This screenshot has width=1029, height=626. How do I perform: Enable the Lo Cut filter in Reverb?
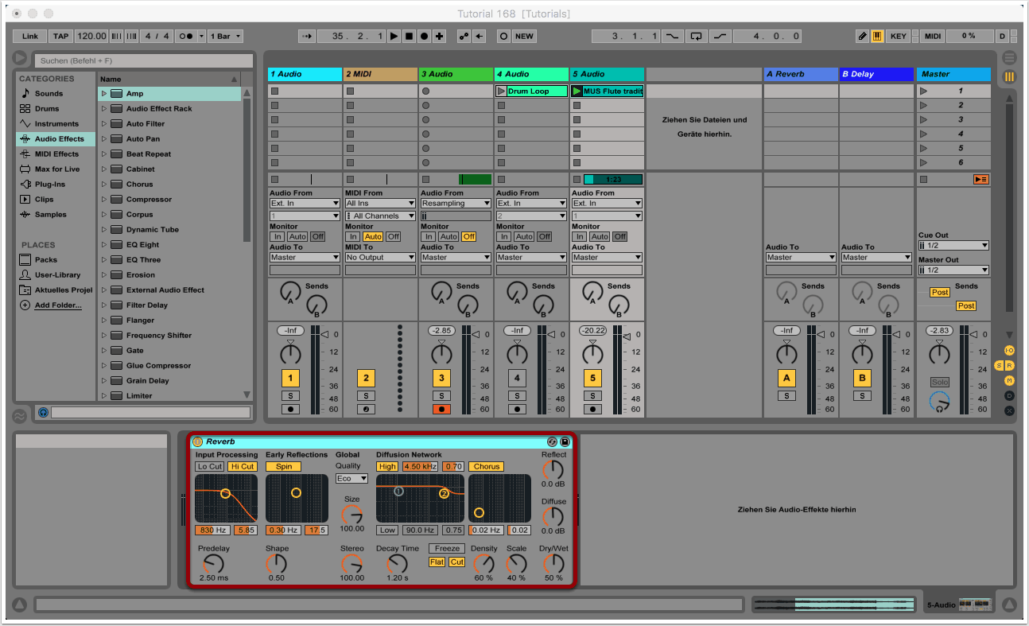coord(210,467)
